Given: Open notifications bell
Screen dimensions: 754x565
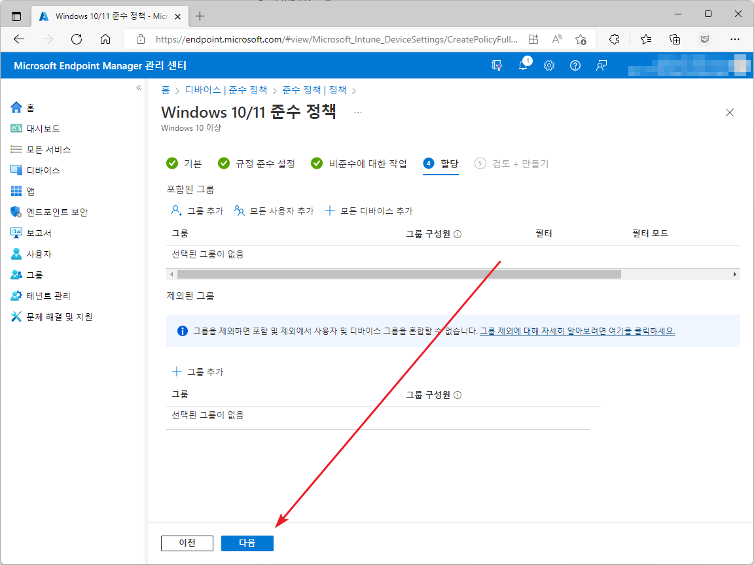Looking at the screenshot, I should click(x=523, y=65).
